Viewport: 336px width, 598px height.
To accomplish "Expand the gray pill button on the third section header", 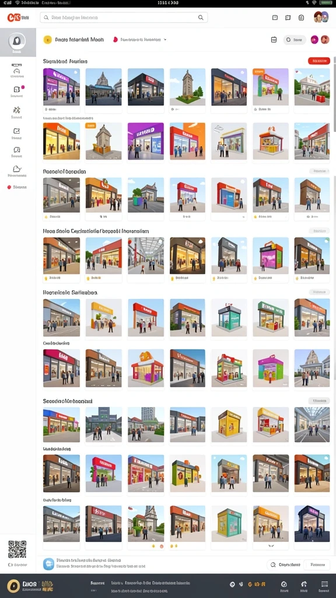I will pos(319,231).
